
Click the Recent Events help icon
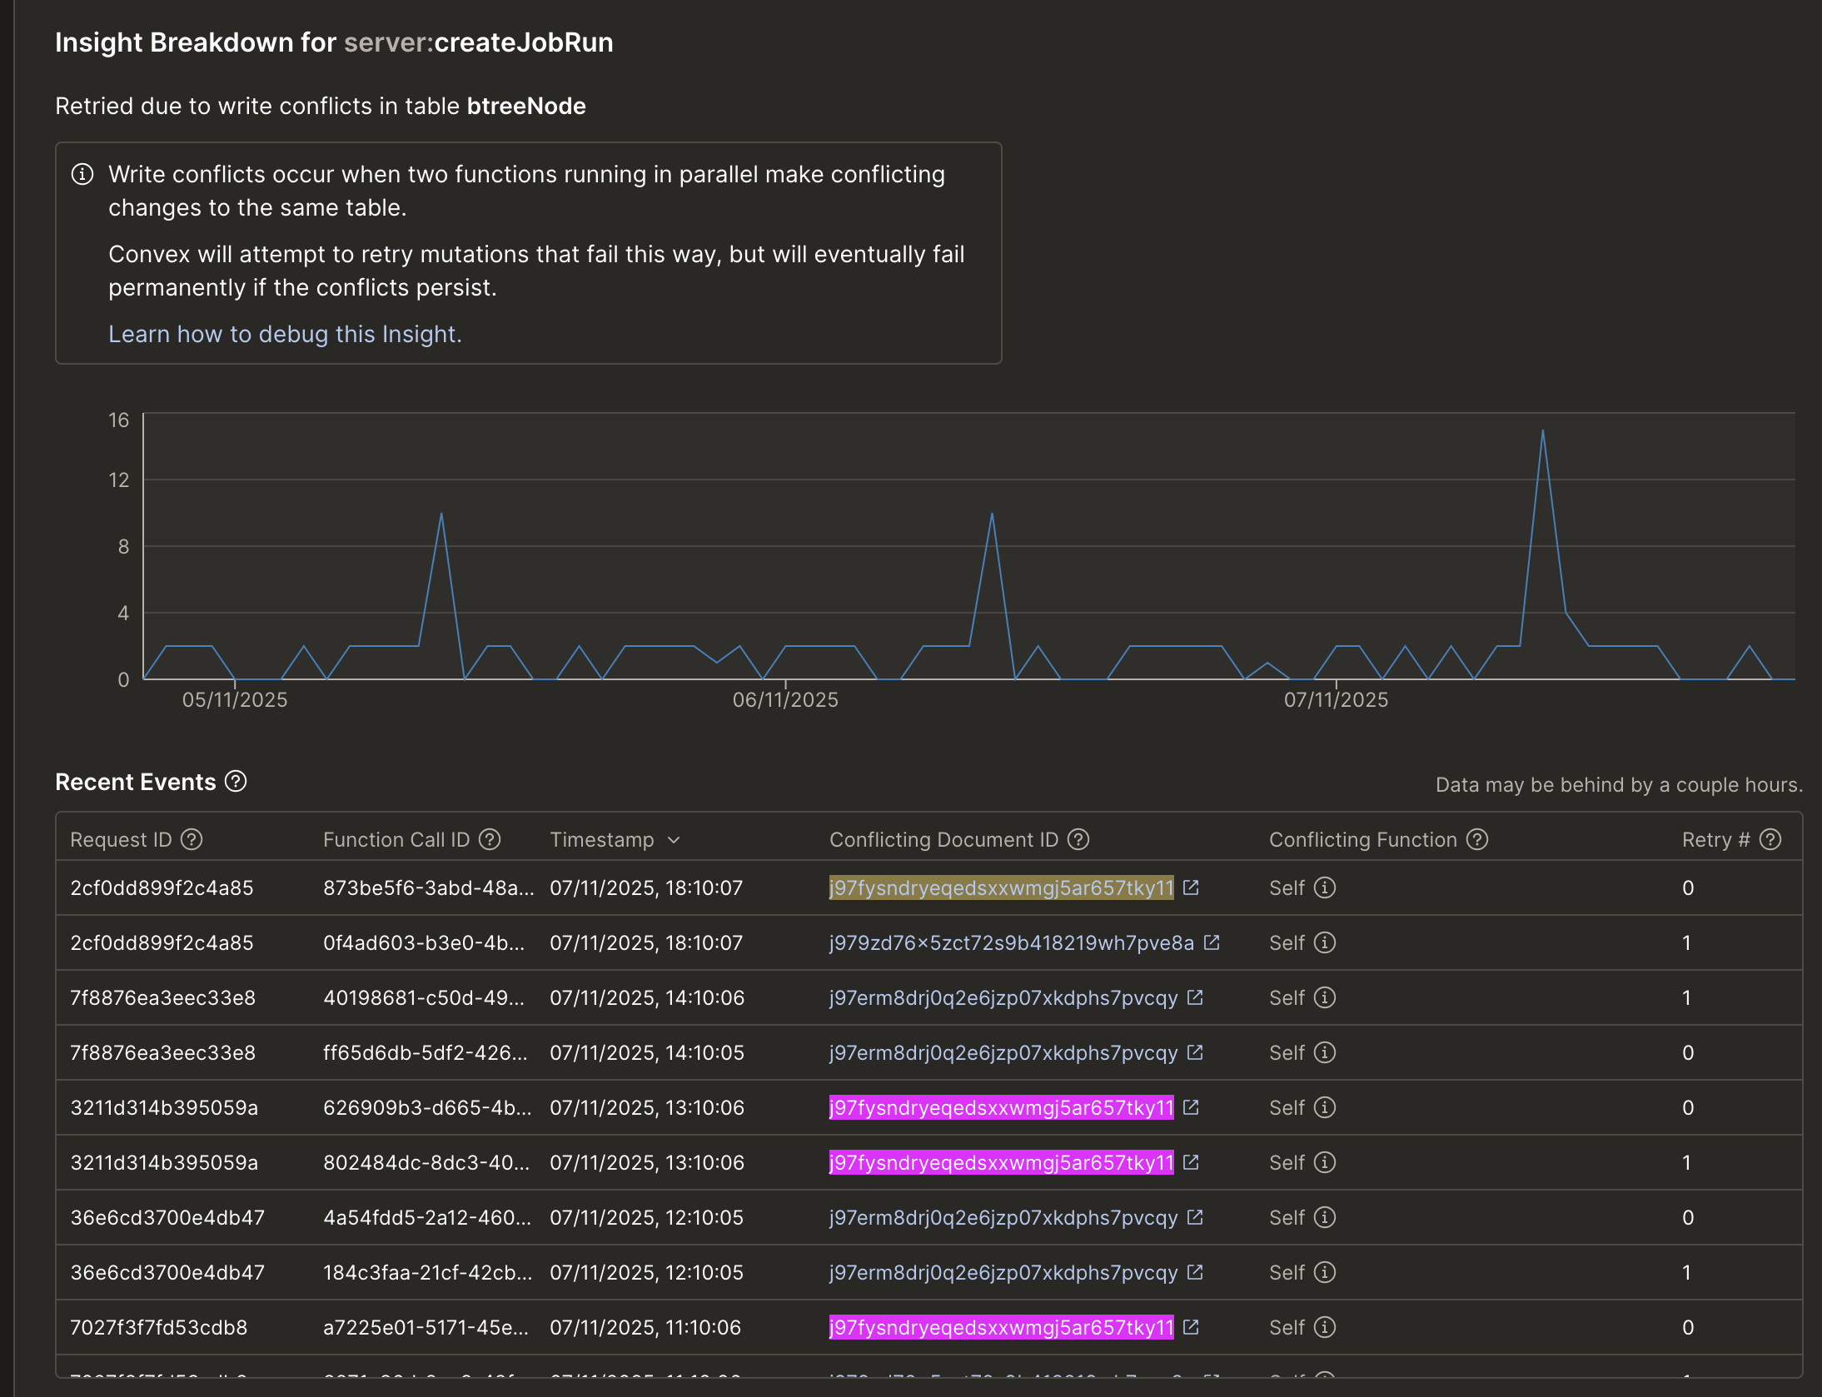pyautogui.click(x=236, y=782)
